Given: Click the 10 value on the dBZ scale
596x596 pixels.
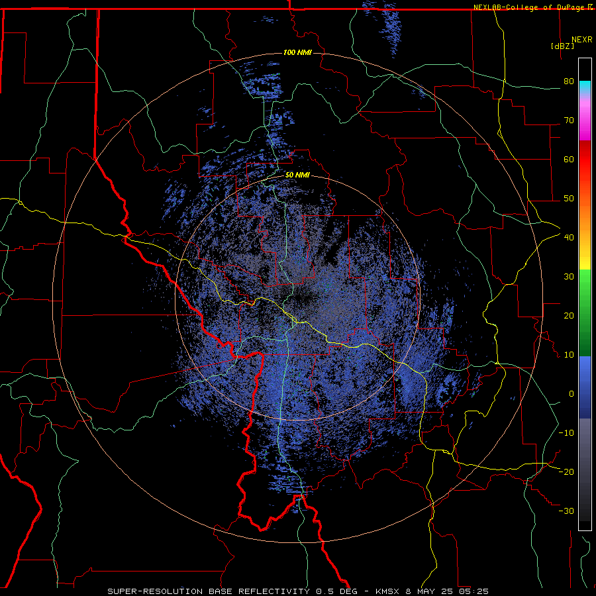Looking at the screenshot, I should pos(569,355).
